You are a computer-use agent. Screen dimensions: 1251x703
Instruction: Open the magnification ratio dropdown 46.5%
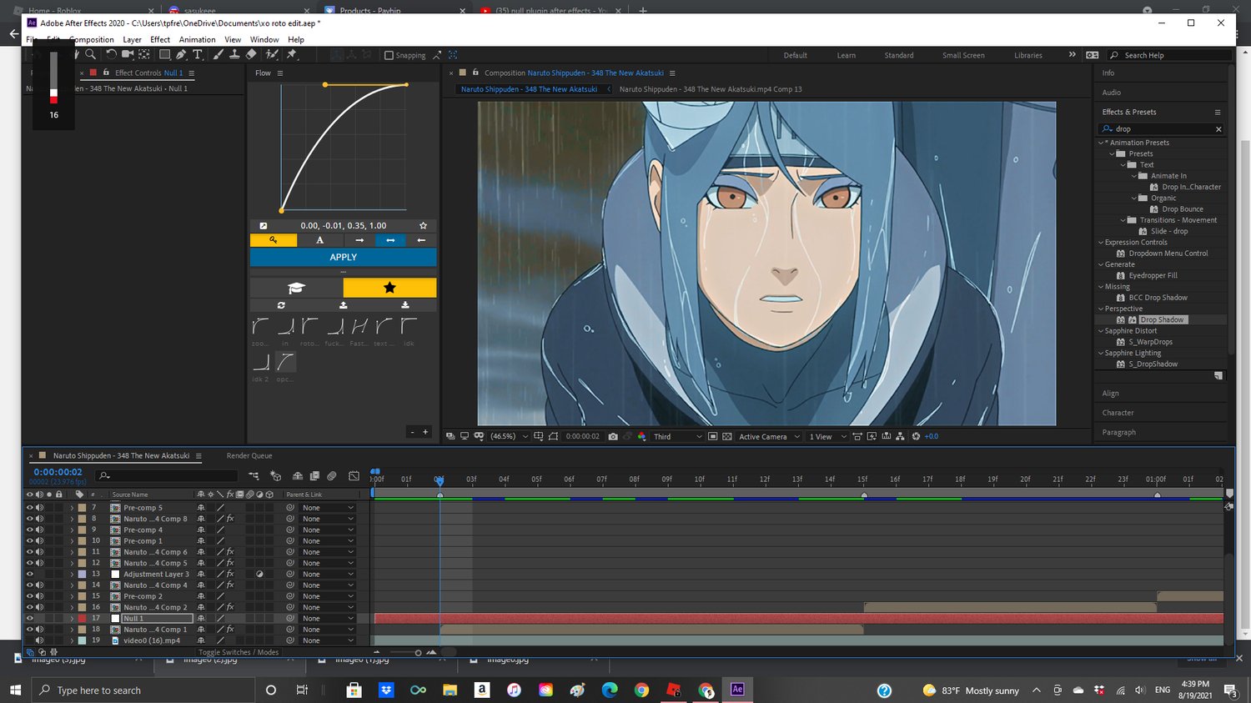click(x=510, y=436)
